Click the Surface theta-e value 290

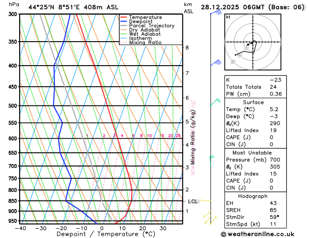pyautogui.click(x=275, y=123)
